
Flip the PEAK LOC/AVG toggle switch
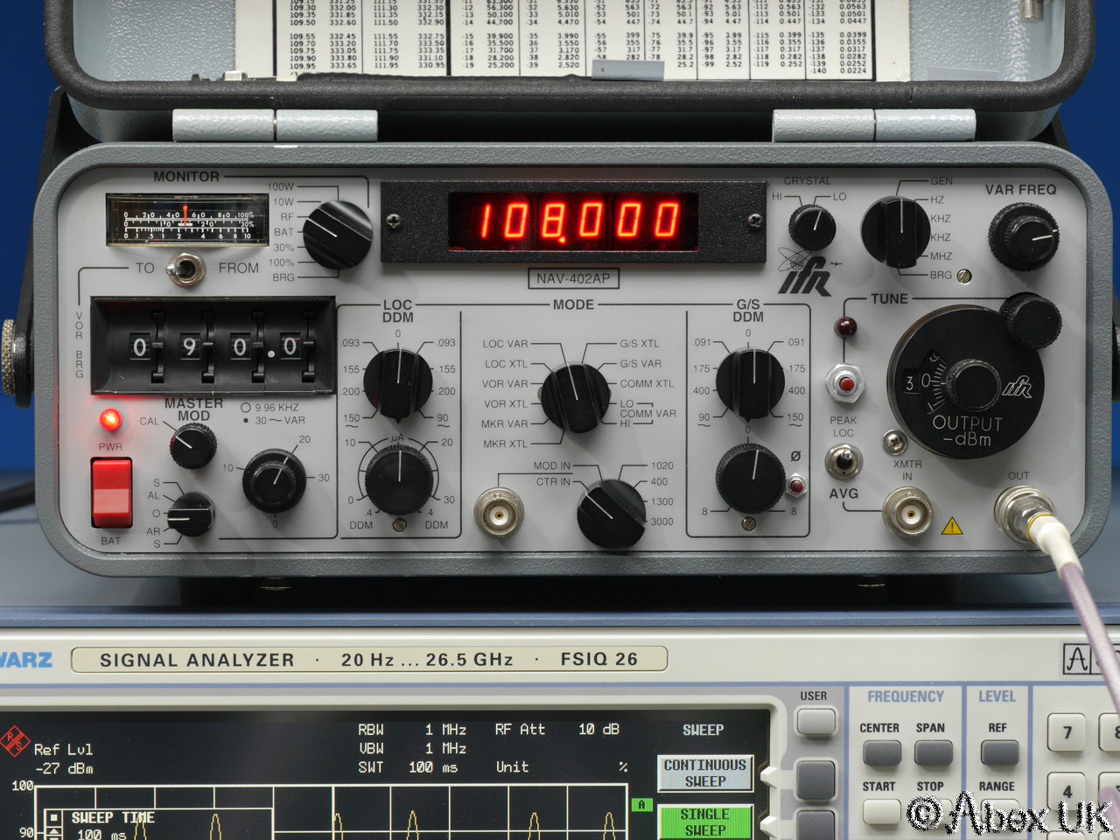[843, 459]
